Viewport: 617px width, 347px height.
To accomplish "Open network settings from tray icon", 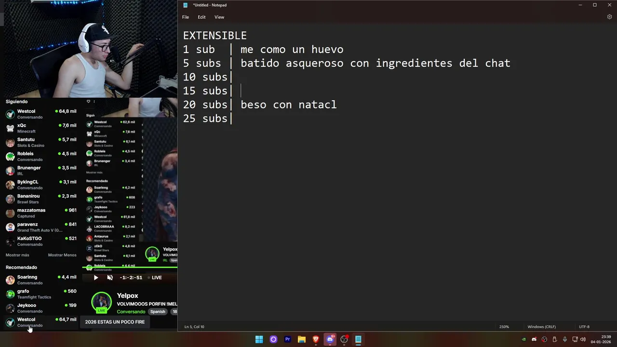I will tap(576, 339).
